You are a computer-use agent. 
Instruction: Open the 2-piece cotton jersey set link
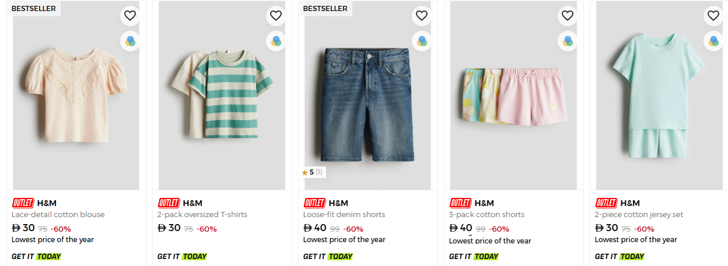(639, 215)
